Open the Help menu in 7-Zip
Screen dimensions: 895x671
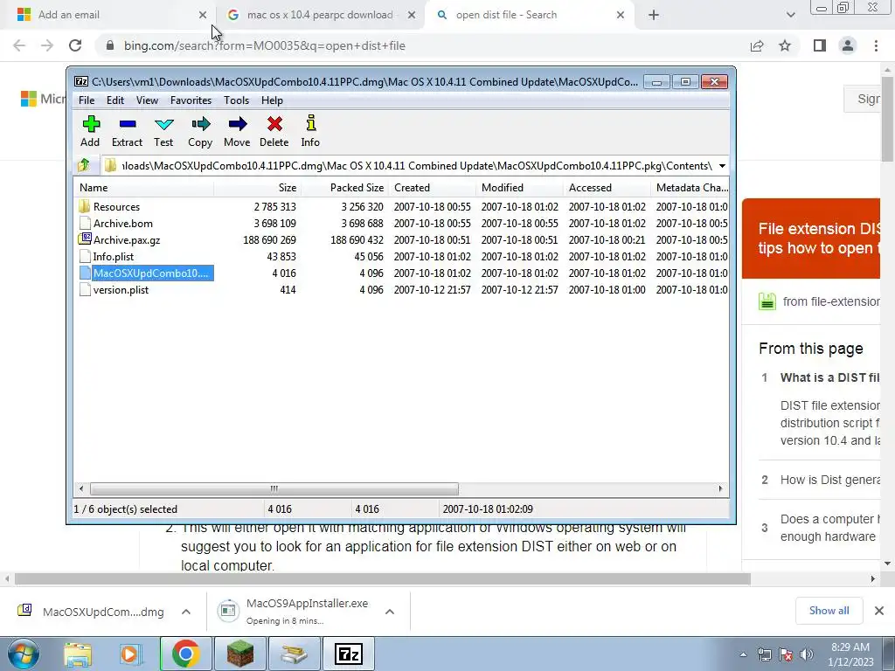(x=273, y=100)
